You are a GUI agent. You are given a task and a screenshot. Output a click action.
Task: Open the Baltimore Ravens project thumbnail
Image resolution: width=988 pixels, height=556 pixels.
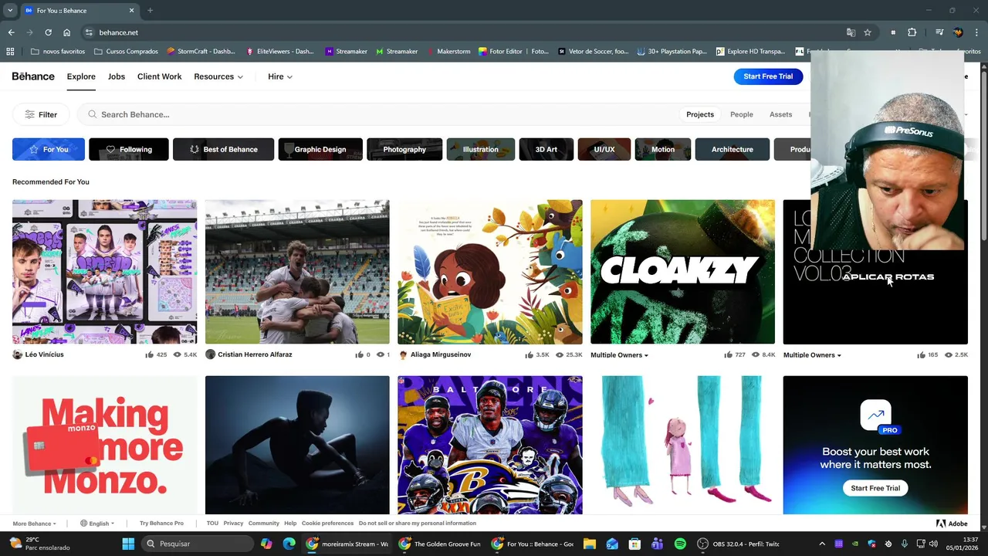pos(489,445)
